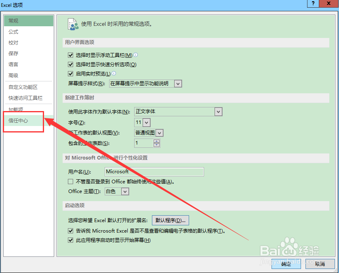The height and width of the screenshot is (273, 339).
Task: Toggle the 启用实时预览 checkbox
Action: click(x=70, y=73)
